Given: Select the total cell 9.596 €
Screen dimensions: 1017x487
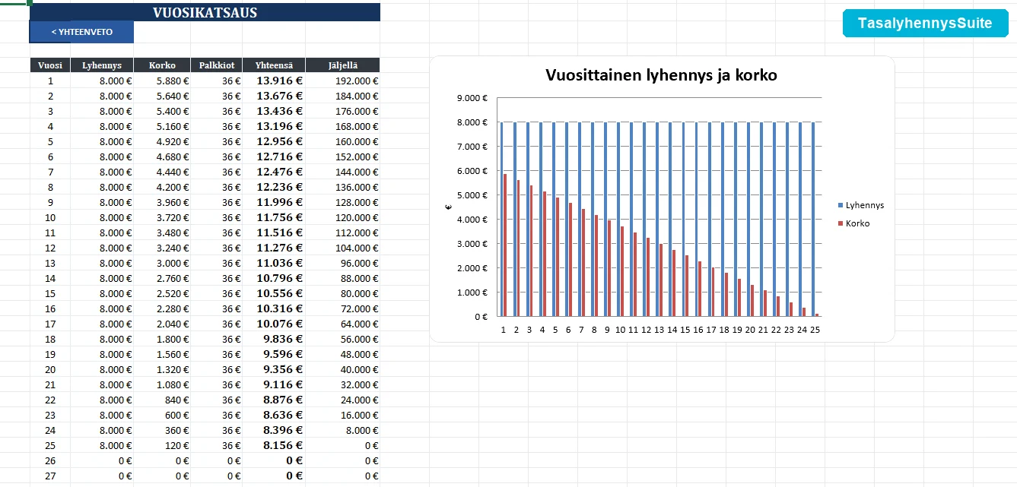Looking at the screenshot, I should 274,354.
